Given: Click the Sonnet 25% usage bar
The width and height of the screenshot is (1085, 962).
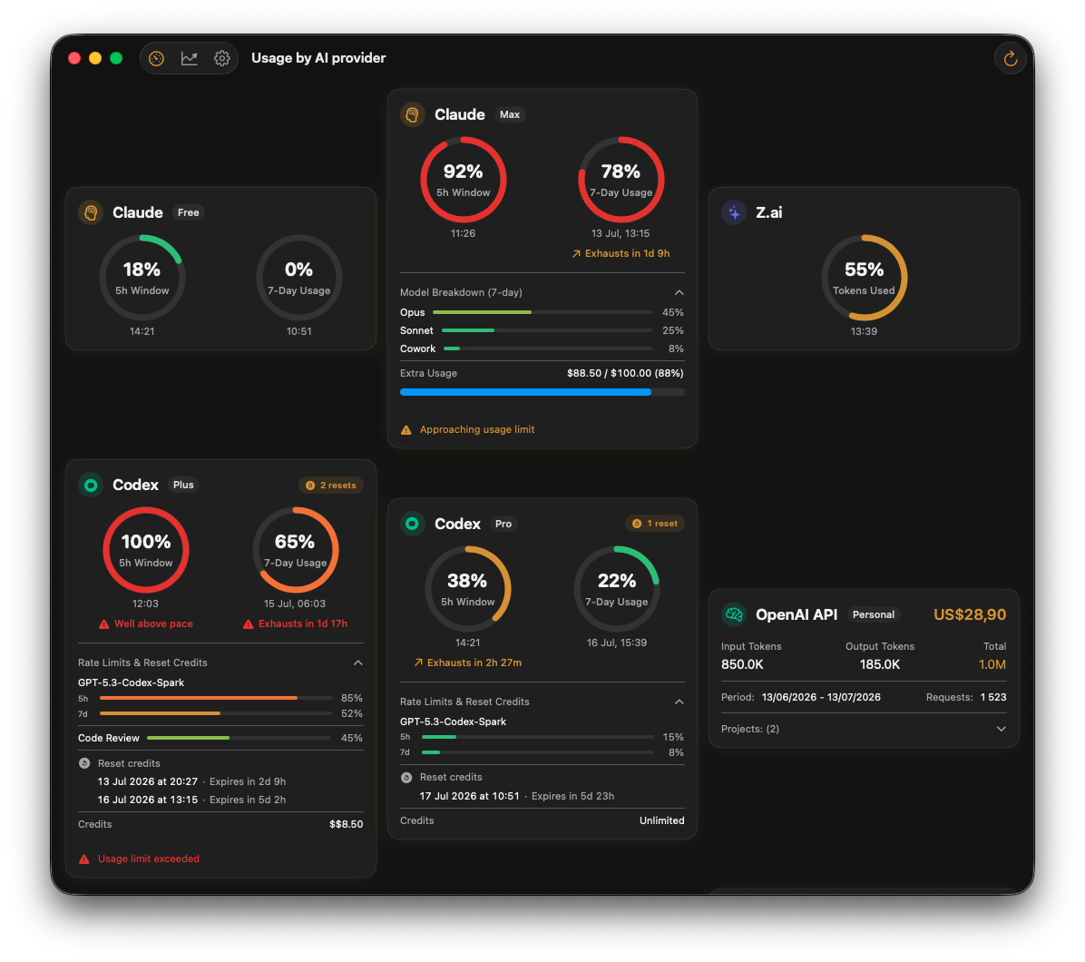Looking at the screenshot, I should 547,331.
